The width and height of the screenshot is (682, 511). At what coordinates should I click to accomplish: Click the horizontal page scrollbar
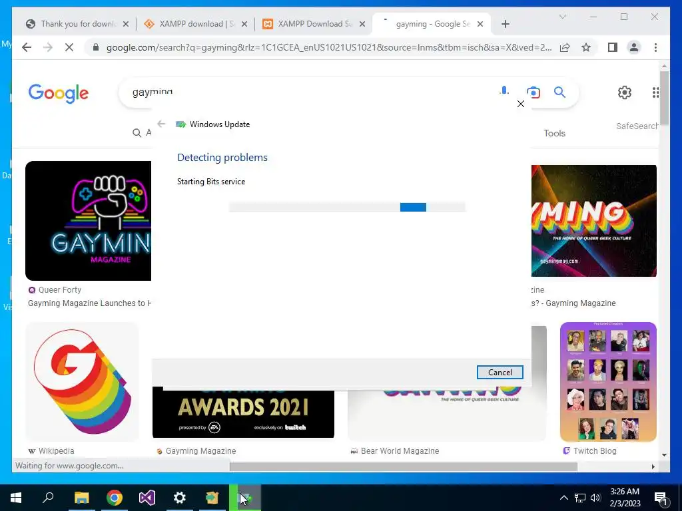(x=404, y=466)
